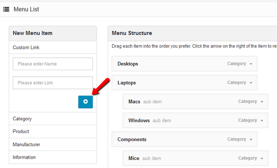Viewport: 277px width, 168px height.
Task: Open the Macs sub item dropdown arrow
Action: tap(262, 102)
